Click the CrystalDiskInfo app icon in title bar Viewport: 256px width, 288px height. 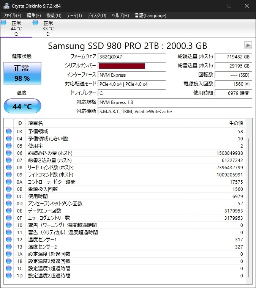pyautogui.click(x=6, y=6)
